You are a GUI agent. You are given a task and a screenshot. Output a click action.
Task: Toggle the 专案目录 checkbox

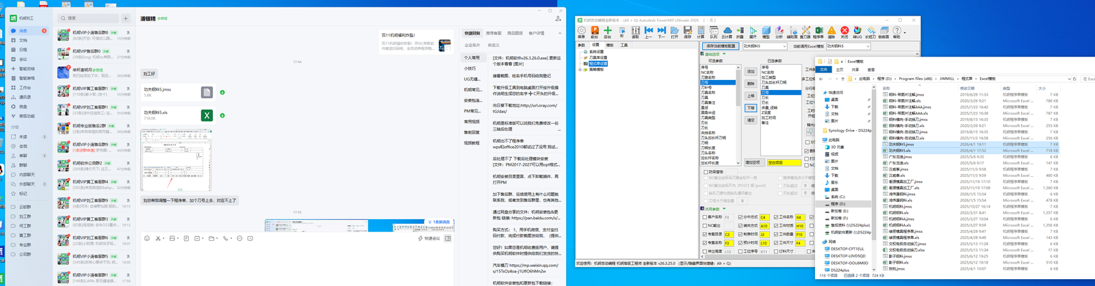[706, 234]
